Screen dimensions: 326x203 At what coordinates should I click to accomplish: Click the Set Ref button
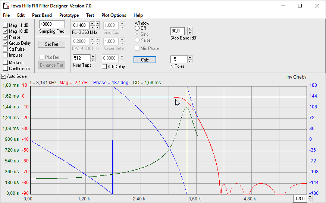(x=51, y=44)
